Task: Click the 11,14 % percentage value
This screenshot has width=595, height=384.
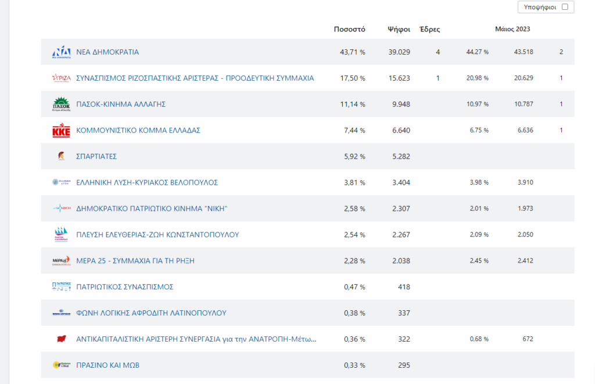Action: (353, 104)
